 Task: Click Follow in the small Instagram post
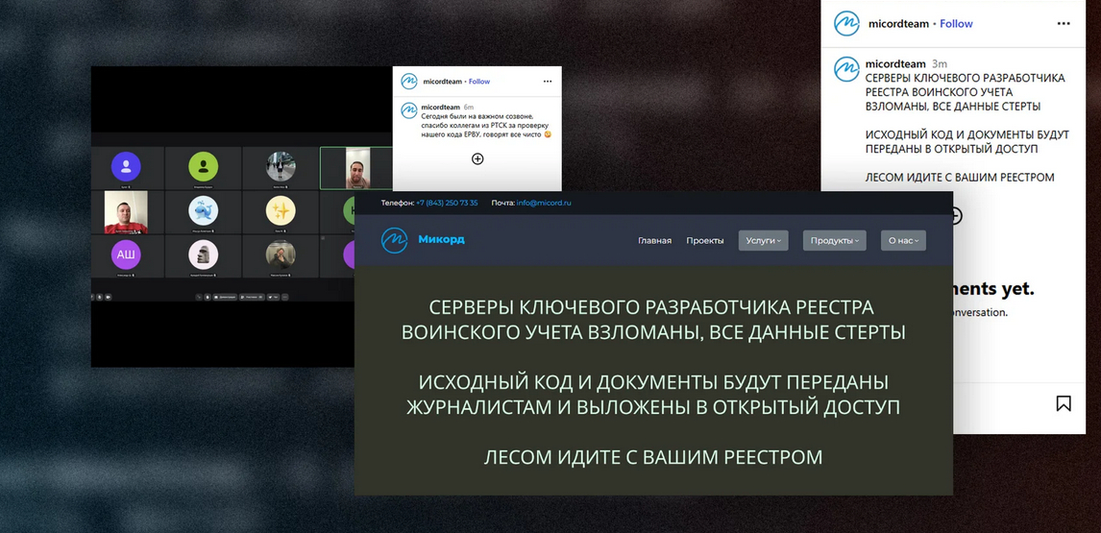coord(479,82)
